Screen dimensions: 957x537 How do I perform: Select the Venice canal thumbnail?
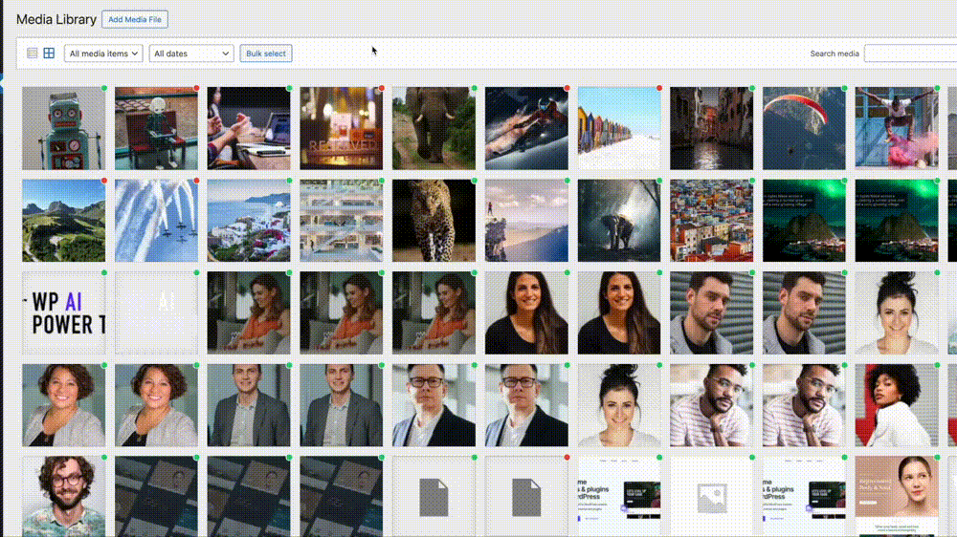(711, 128)
